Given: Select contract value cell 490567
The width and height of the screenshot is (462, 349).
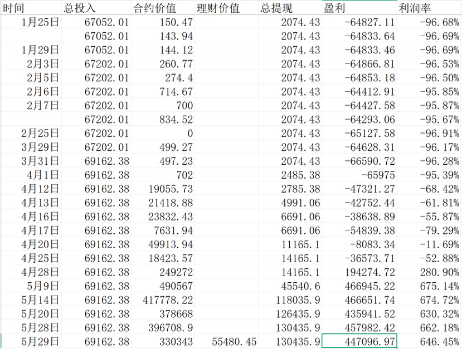Looking at the screenshot, I should tap(163, 286).
